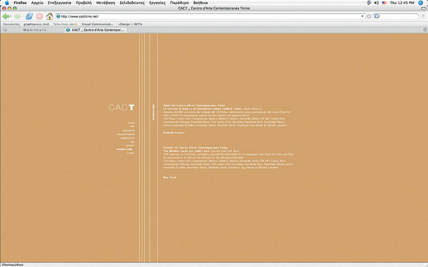Open the Apple menu
This screenshot has height=267, width=428.
[x=6, y=3]
